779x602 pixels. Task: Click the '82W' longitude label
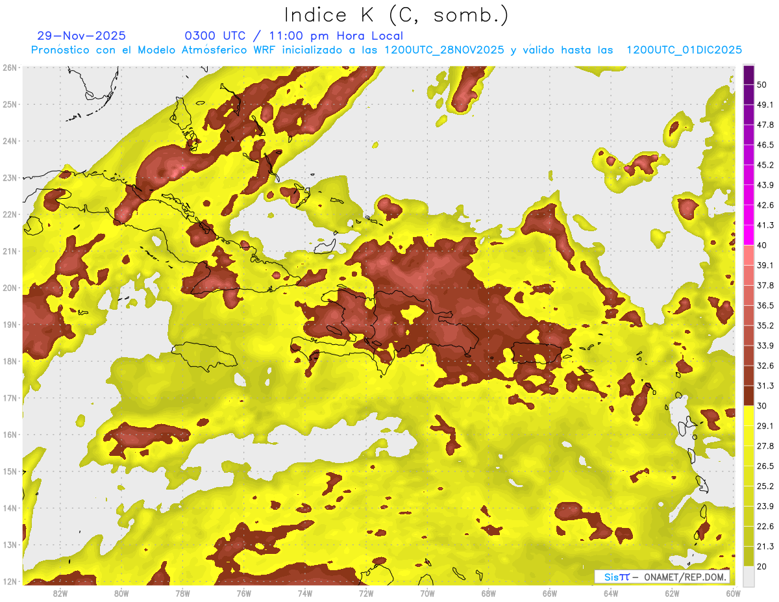(x=60, y=594)
